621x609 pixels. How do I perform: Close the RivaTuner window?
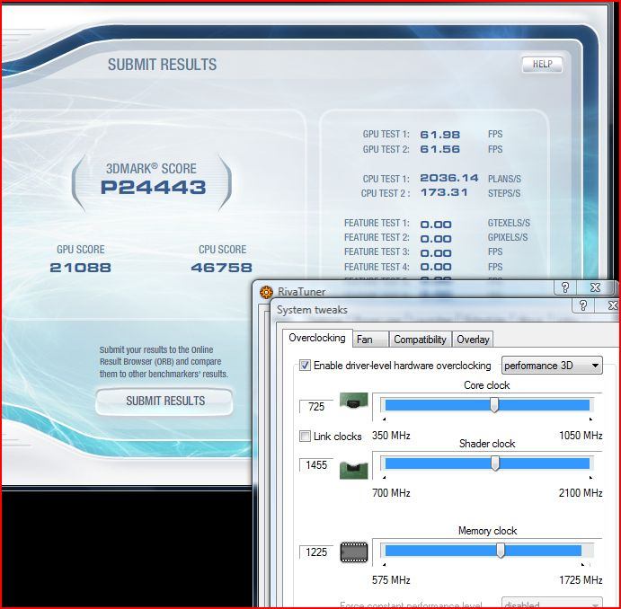point(595,287)
